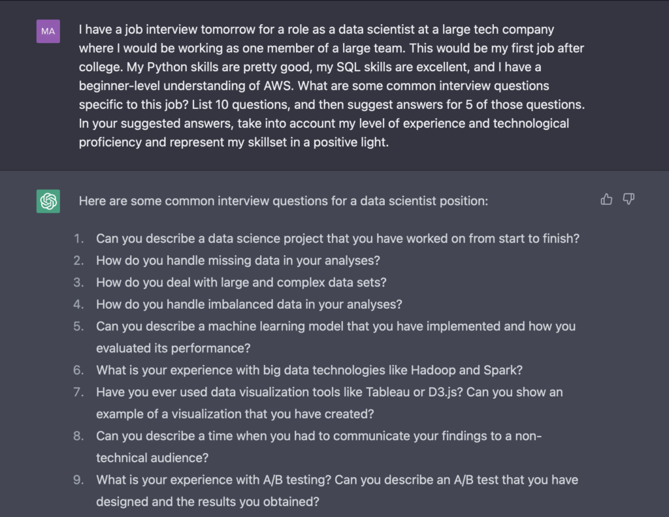
Task: Click the A/B testing experience question
Action: tap(336, 480)
